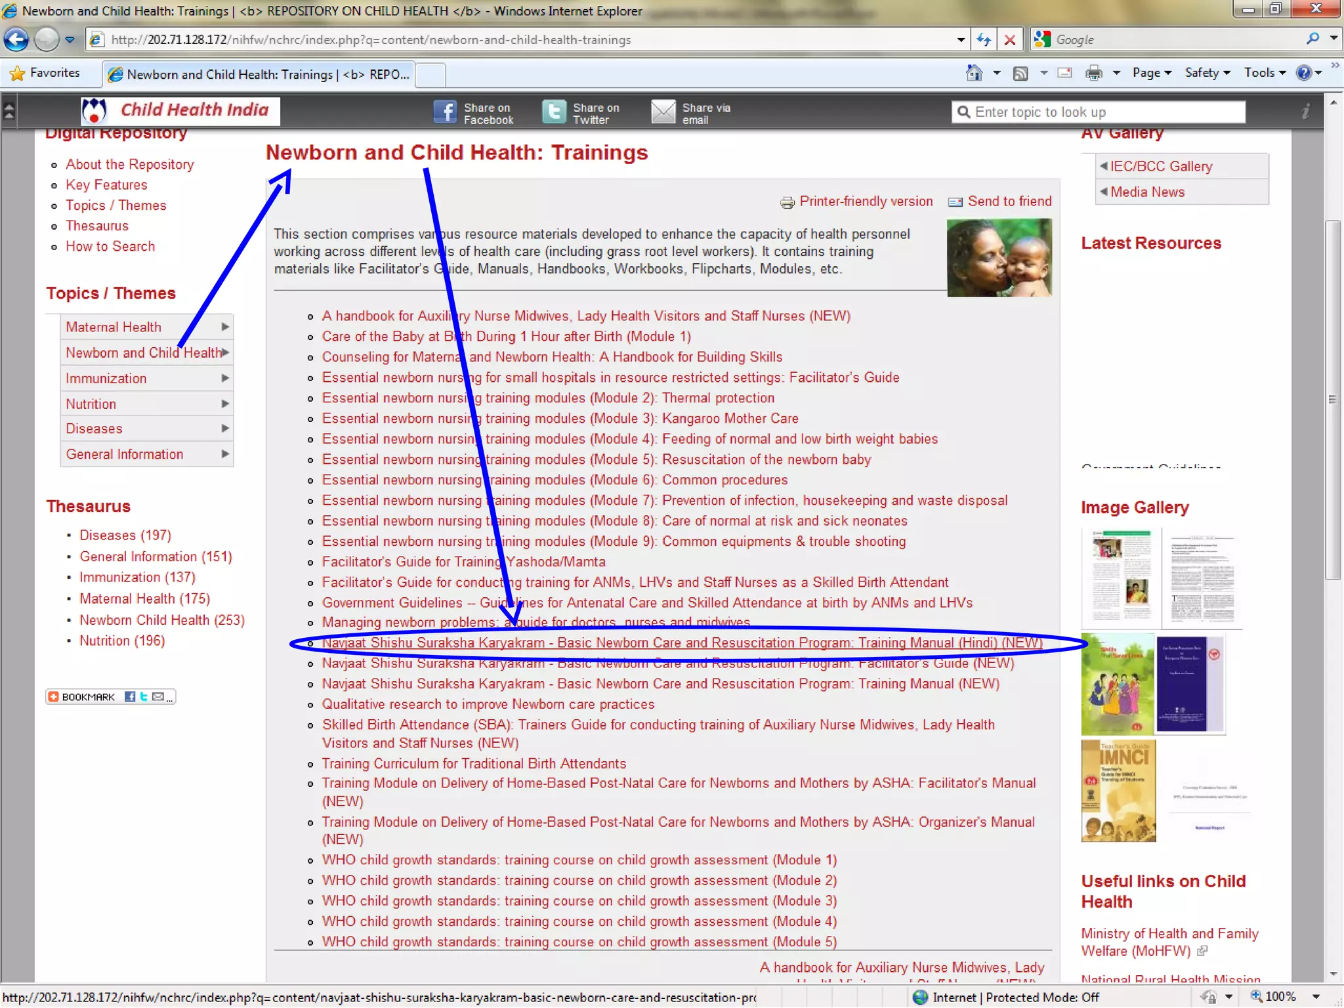Open the zoom level dropdown at 100%

click(x=1316, y=997)
